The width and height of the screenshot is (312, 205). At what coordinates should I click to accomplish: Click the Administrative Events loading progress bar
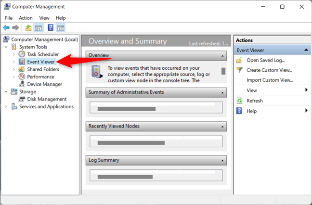point(127,109)
